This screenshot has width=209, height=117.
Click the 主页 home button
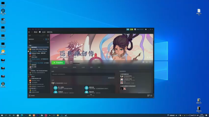(x=37, y=36)
